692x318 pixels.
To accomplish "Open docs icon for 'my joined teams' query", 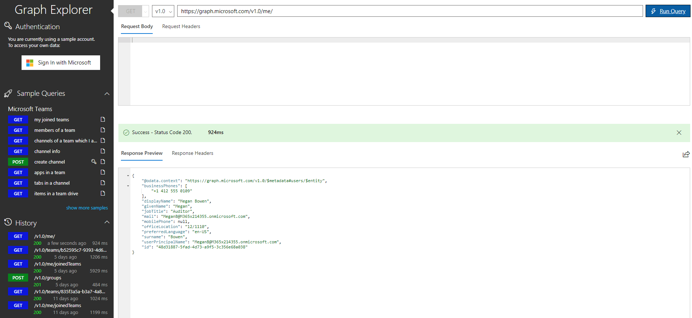I will [103, 119].
